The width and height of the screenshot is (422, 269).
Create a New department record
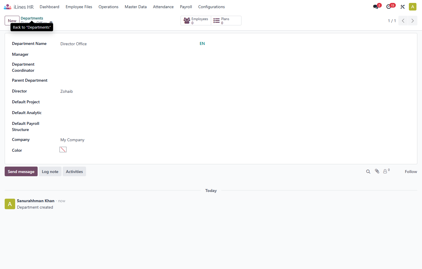[x=12, y=21]
